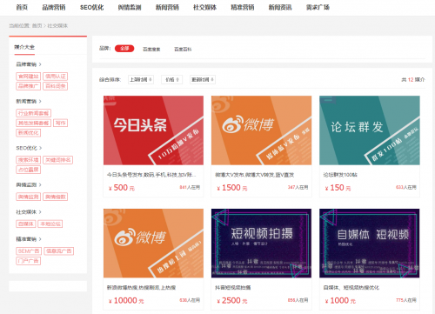435x314 pixels.
Task: Expand the 品牌营销 chevron in the sidebar
Action: click(40, 64)
